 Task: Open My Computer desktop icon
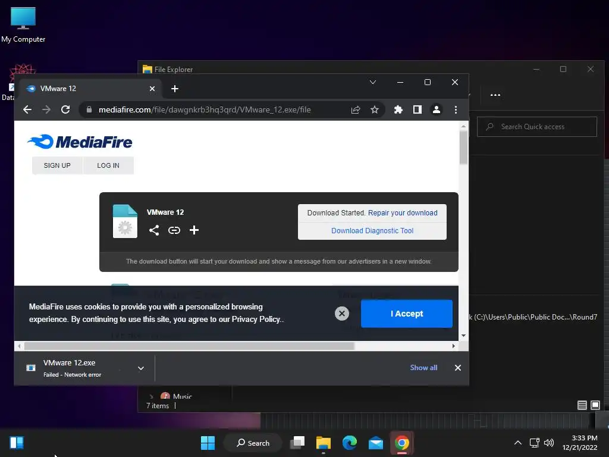point(23,25)
